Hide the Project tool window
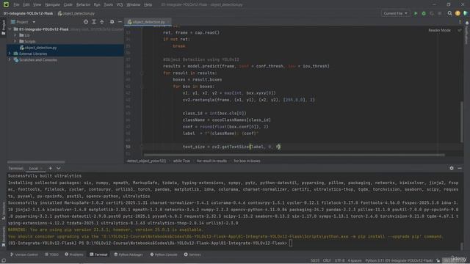Viewport: 470px width, 264px height. click(120, 22)
